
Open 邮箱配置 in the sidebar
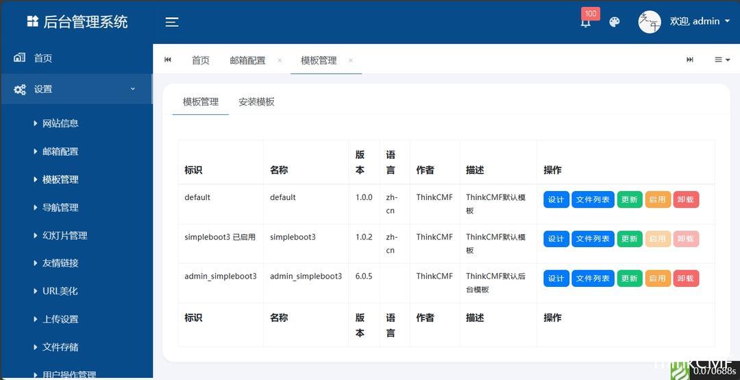[x=60, y=151]
